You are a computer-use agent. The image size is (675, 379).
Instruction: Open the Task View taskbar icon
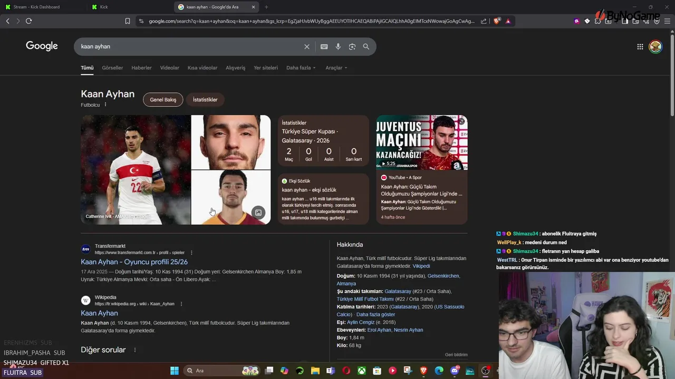coord(269,371)
